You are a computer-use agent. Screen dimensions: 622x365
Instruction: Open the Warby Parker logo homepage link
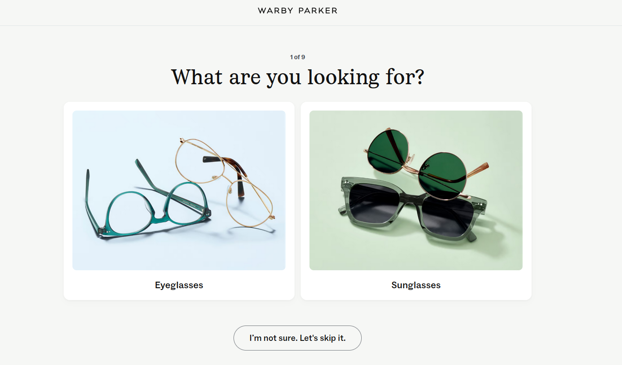298,11
